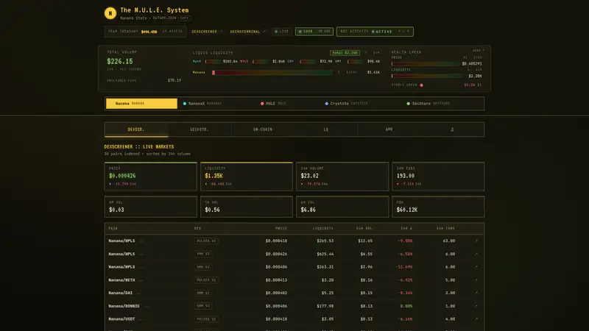Screen dimensions: 589x331
Task: Sort by the DEX column header
Action: tap(197, 229)
